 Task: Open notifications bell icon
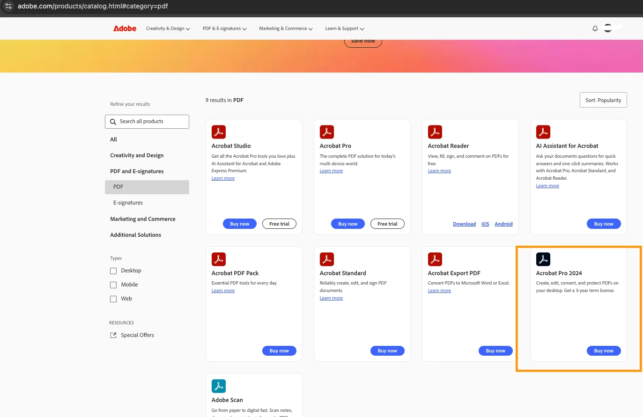click(595, 29)
